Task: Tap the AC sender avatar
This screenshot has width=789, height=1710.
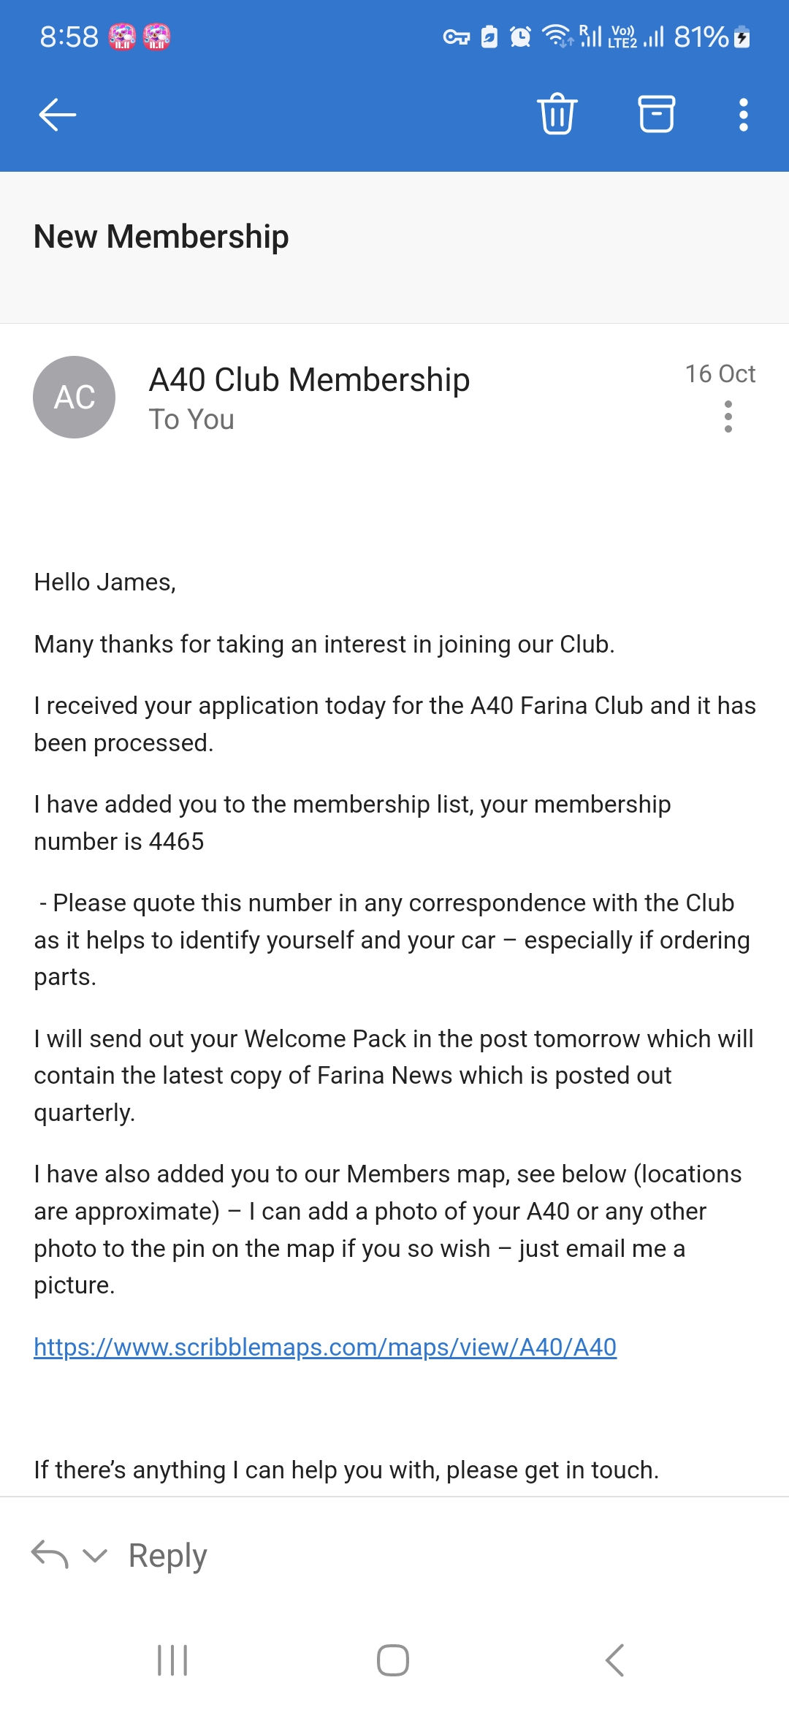Action: (75, 398)
